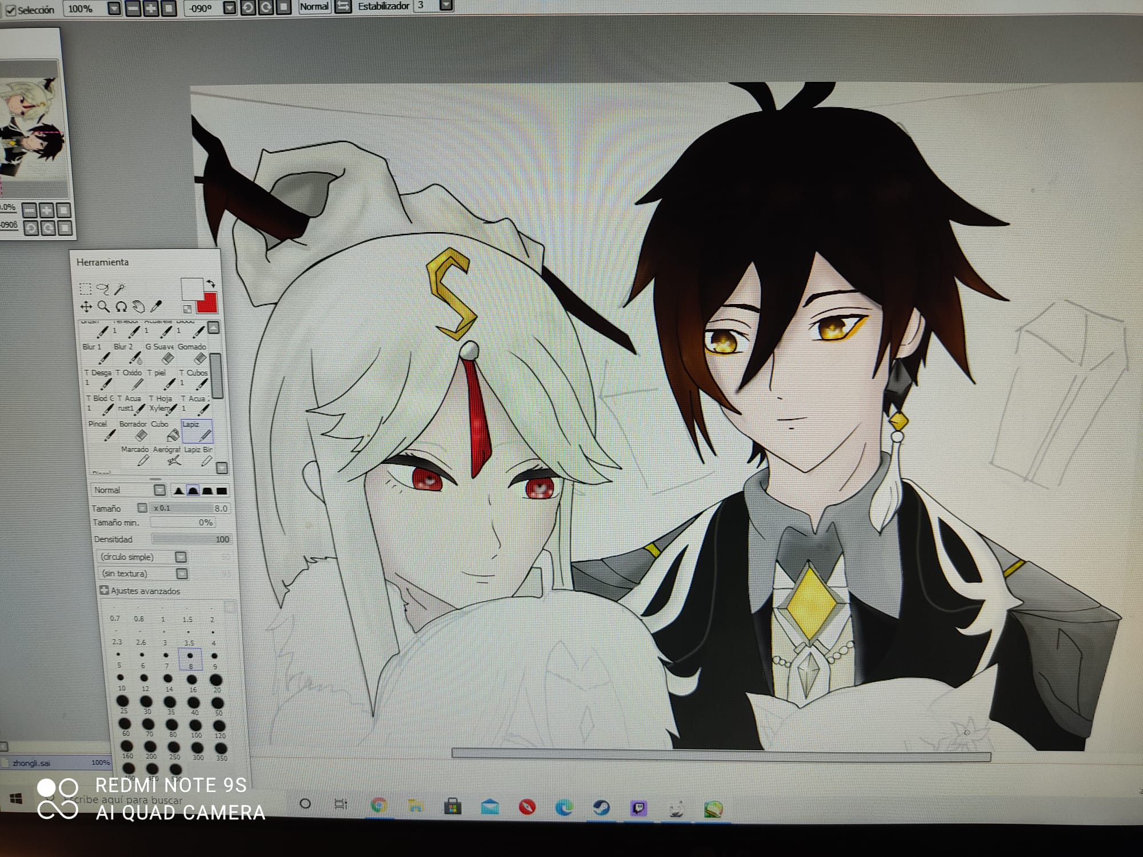Image resolution: width=1143 pixels, height=857 pixels.
Task: Select the Lasso tool
Action: pyautogui.click(x=102, y=289)
